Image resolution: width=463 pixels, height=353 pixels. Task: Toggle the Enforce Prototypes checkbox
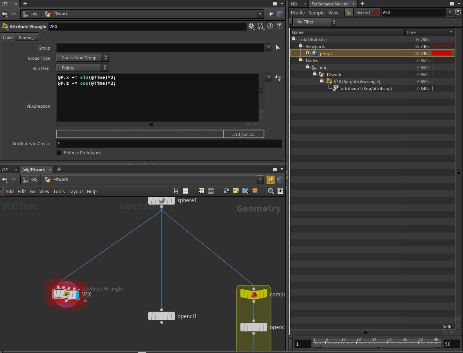coord(59,153)
